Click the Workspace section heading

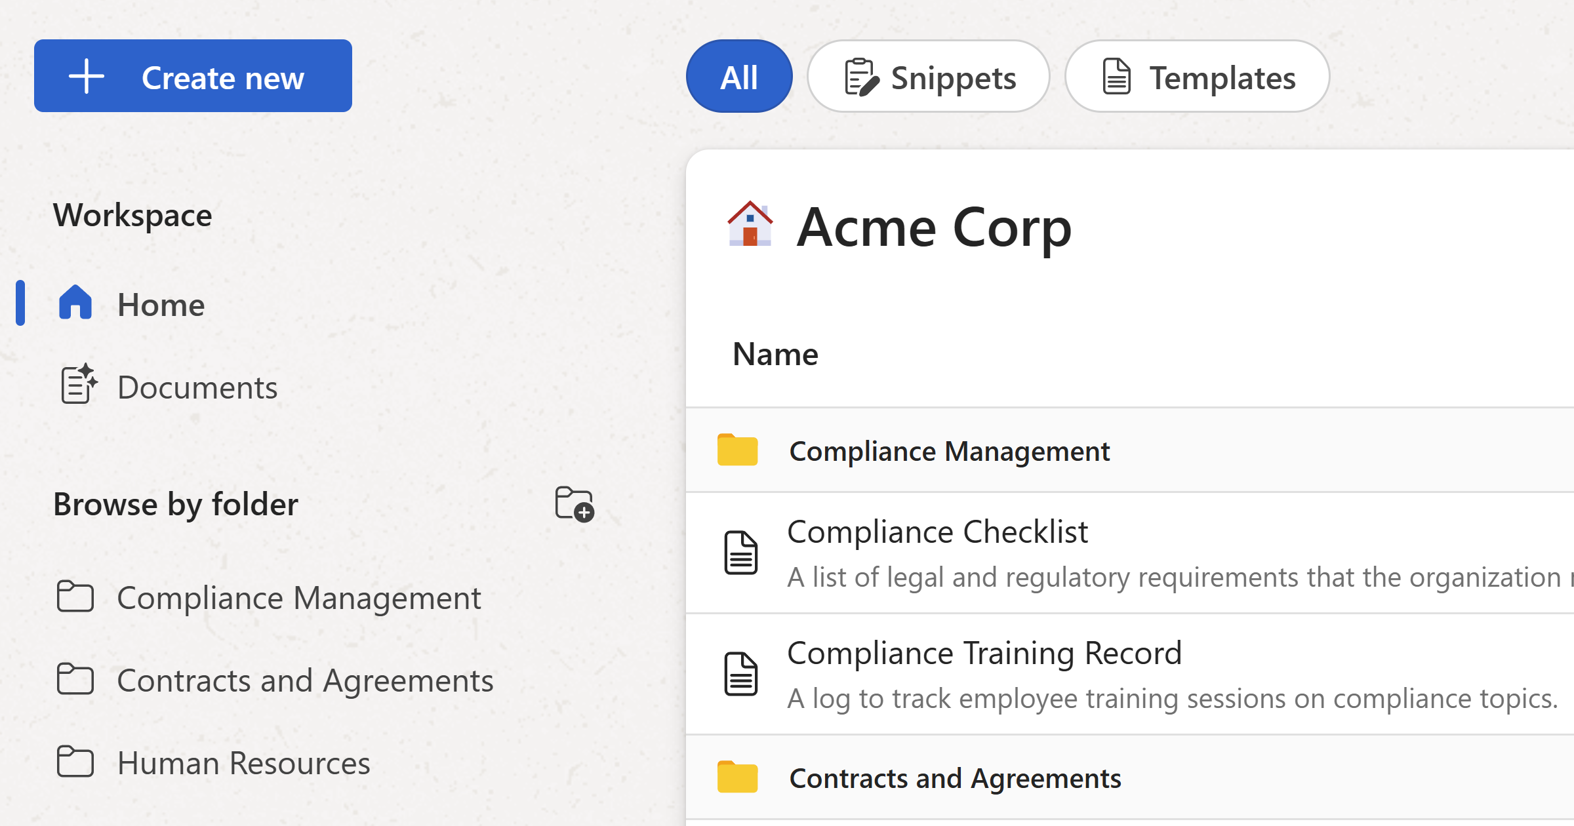132,215
